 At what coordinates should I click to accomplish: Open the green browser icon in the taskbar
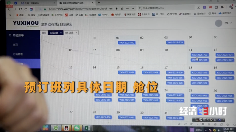click(56, 128)
